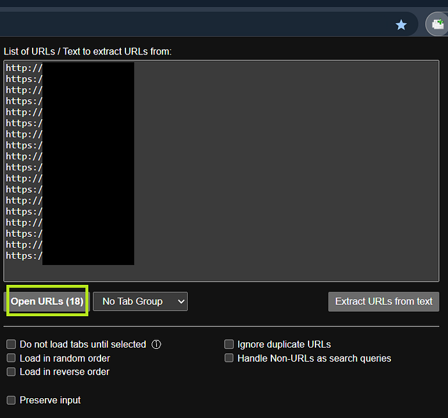Click the 'Ignore duplicate URLs' label text

pyautogui.click(x=284, y=344)
